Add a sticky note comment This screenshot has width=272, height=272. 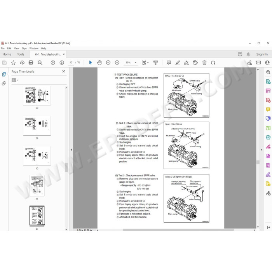click(x=169, y=63)
